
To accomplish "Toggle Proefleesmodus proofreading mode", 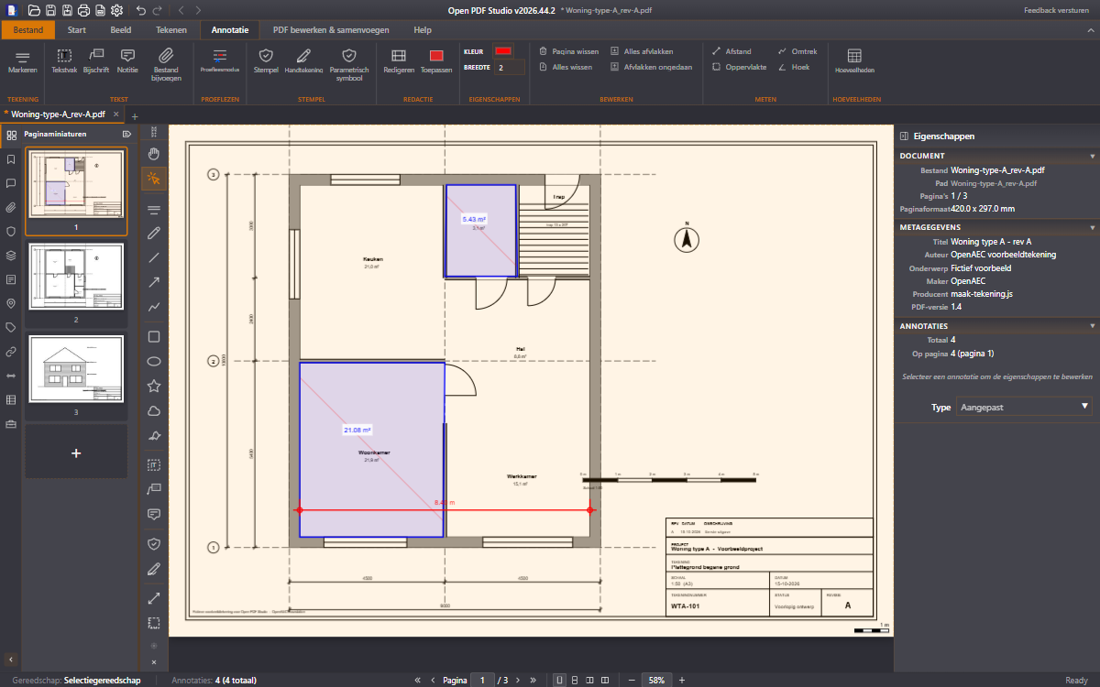I will 219,61.
